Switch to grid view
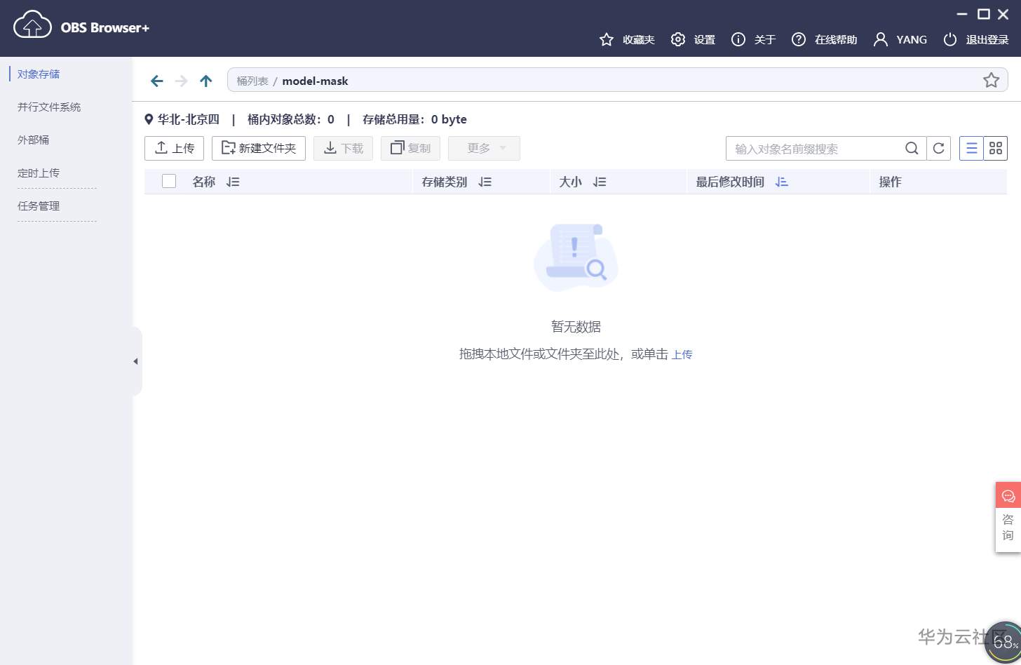This screenshot has width=1021, height=665. pos(996,148)
